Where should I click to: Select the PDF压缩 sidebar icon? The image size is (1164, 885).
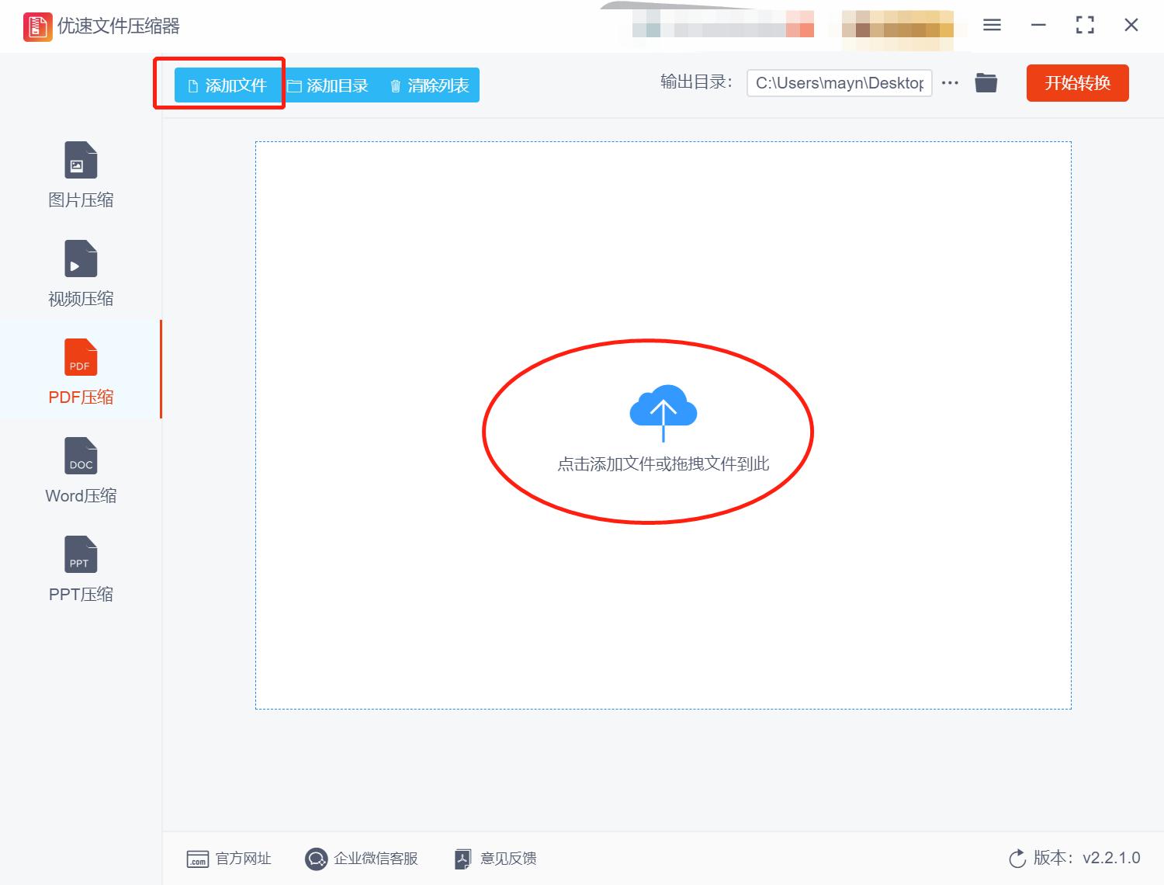click(x=80, y=357)
